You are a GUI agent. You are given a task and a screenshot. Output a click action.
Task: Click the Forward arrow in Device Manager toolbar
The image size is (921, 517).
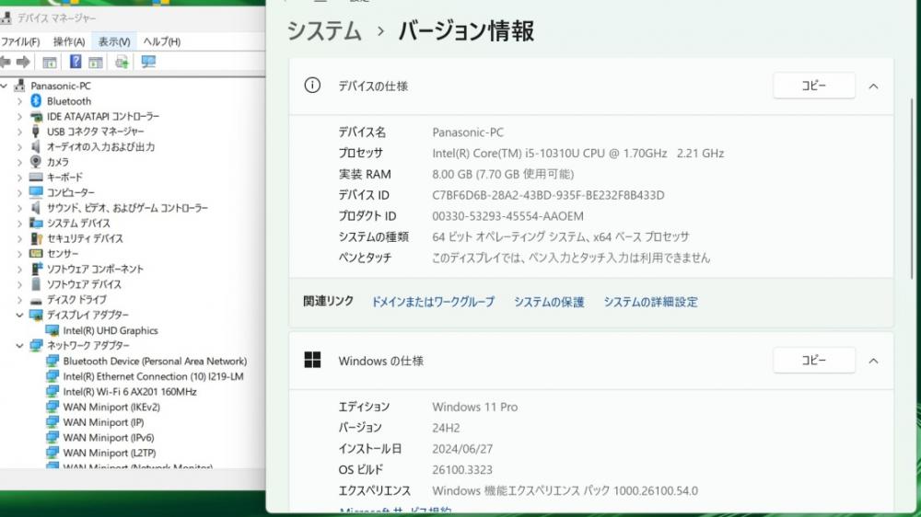[23, 62]
